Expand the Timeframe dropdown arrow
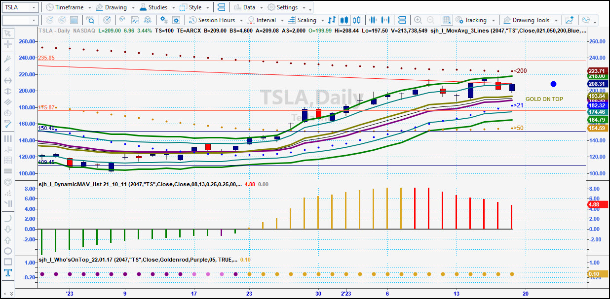The image size is (610, 299). pos(89,8)
